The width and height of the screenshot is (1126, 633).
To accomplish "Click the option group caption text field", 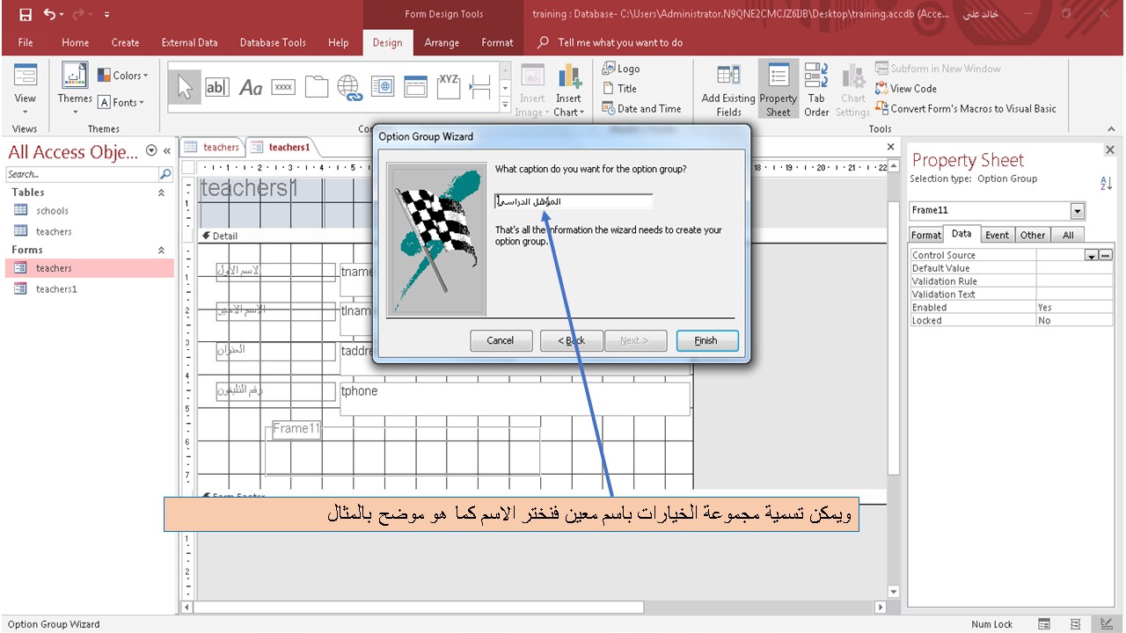I will coord(574,201).
